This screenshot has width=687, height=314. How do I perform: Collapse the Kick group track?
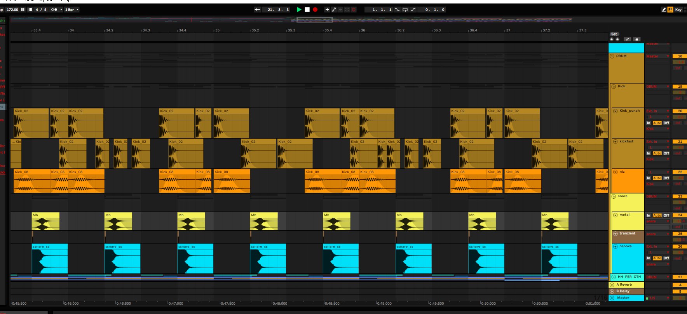(614, 87)
